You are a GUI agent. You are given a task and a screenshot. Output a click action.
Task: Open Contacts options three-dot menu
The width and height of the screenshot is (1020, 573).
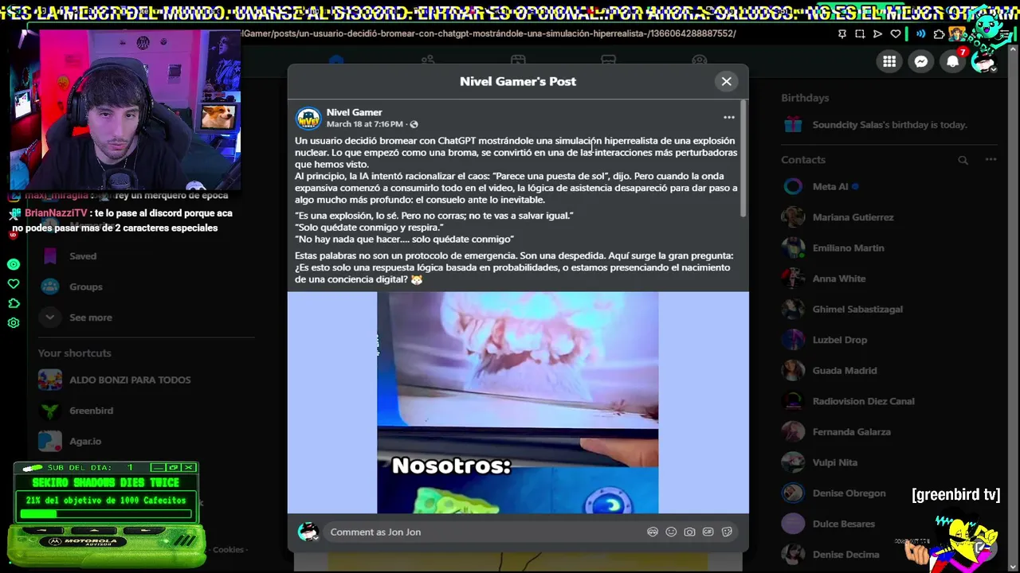[991, 159]
